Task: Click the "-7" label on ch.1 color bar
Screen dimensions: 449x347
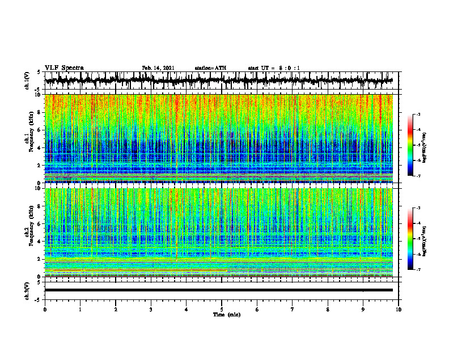Action: click(x=418, y=176)
